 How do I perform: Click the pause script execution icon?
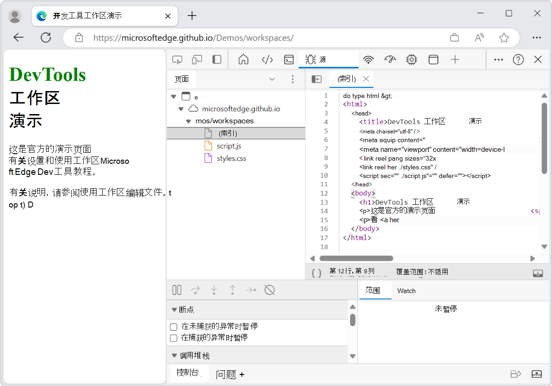tap(177, 290)
